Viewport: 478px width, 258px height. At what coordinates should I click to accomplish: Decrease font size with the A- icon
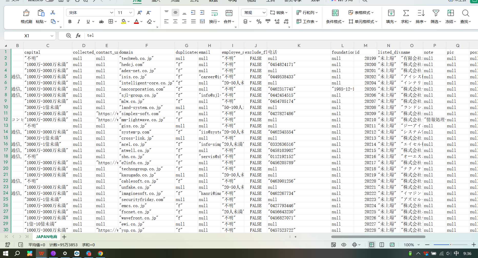pyautogui.click(x=149, y=13)
